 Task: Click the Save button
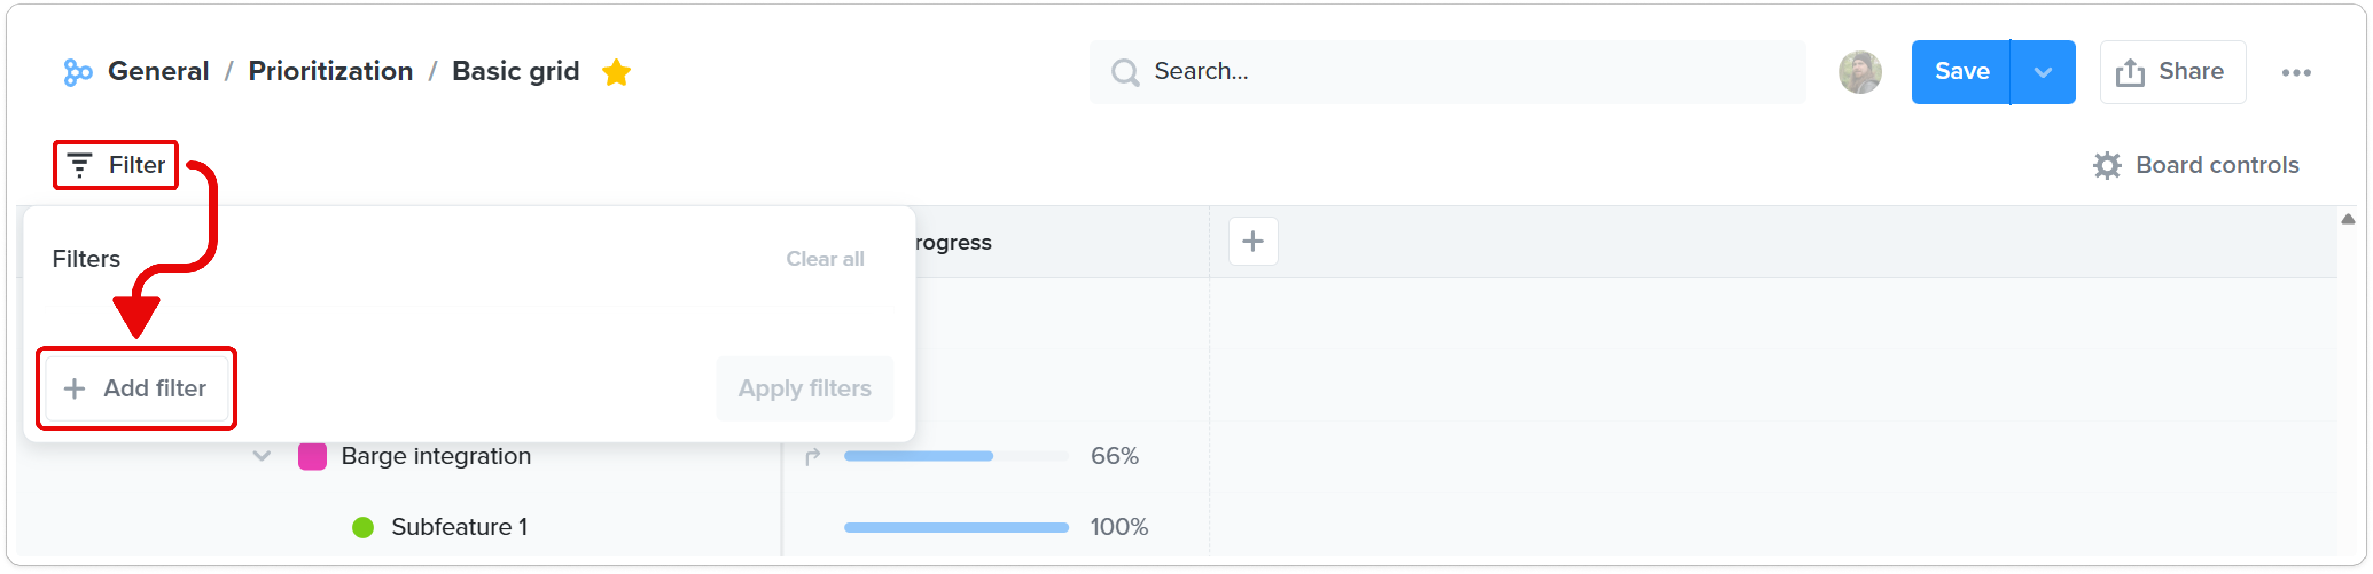click(x=1961, y=72)
